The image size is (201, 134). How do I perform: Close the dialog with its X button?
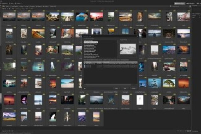(137, 36)
